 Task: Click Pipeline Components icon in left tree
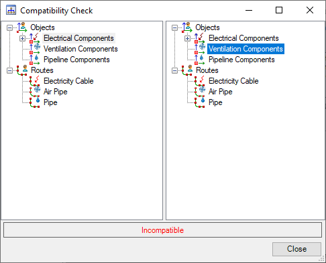35,60
